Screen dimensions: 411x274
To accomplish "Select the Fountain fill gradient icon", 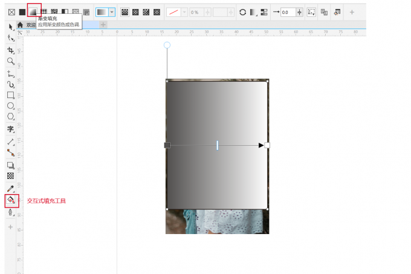I will coord(33,12).
